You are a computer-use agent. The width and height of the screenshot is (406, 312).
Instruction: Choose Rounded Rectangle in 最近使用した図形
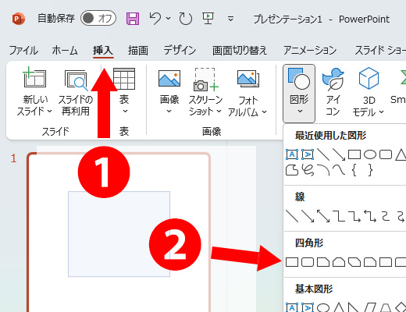click(386, 154)
